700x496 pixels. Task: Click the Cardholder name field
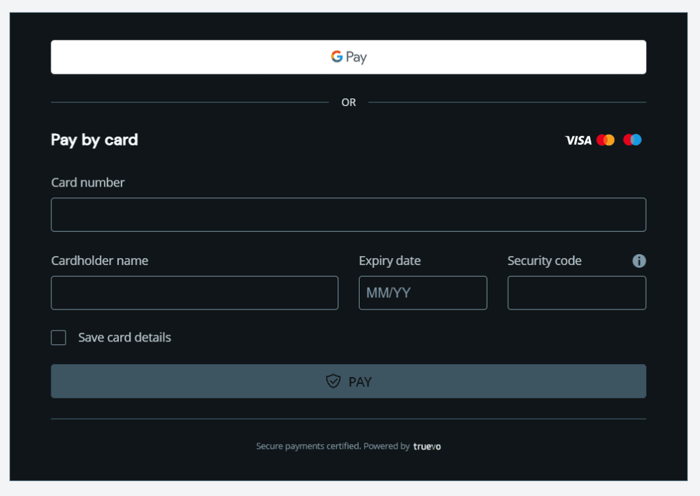tap(194, 292)
